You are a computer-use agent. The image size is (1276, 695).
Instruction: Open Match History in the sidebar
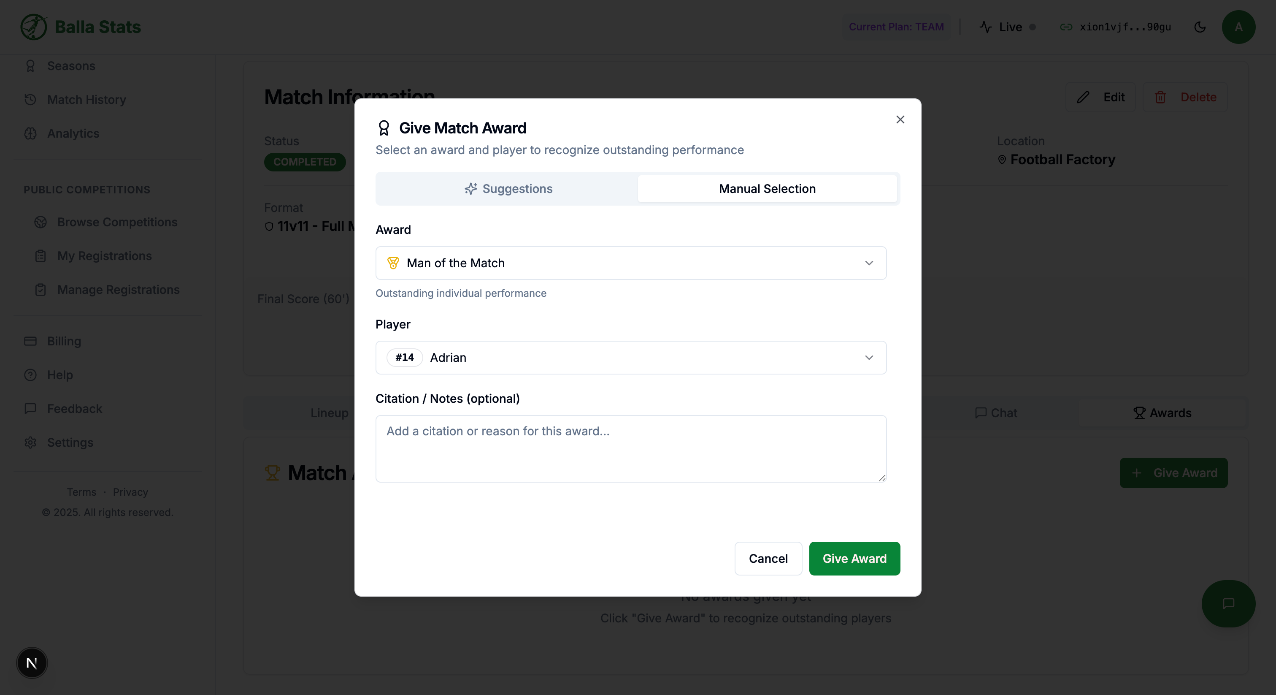point(86,100)
